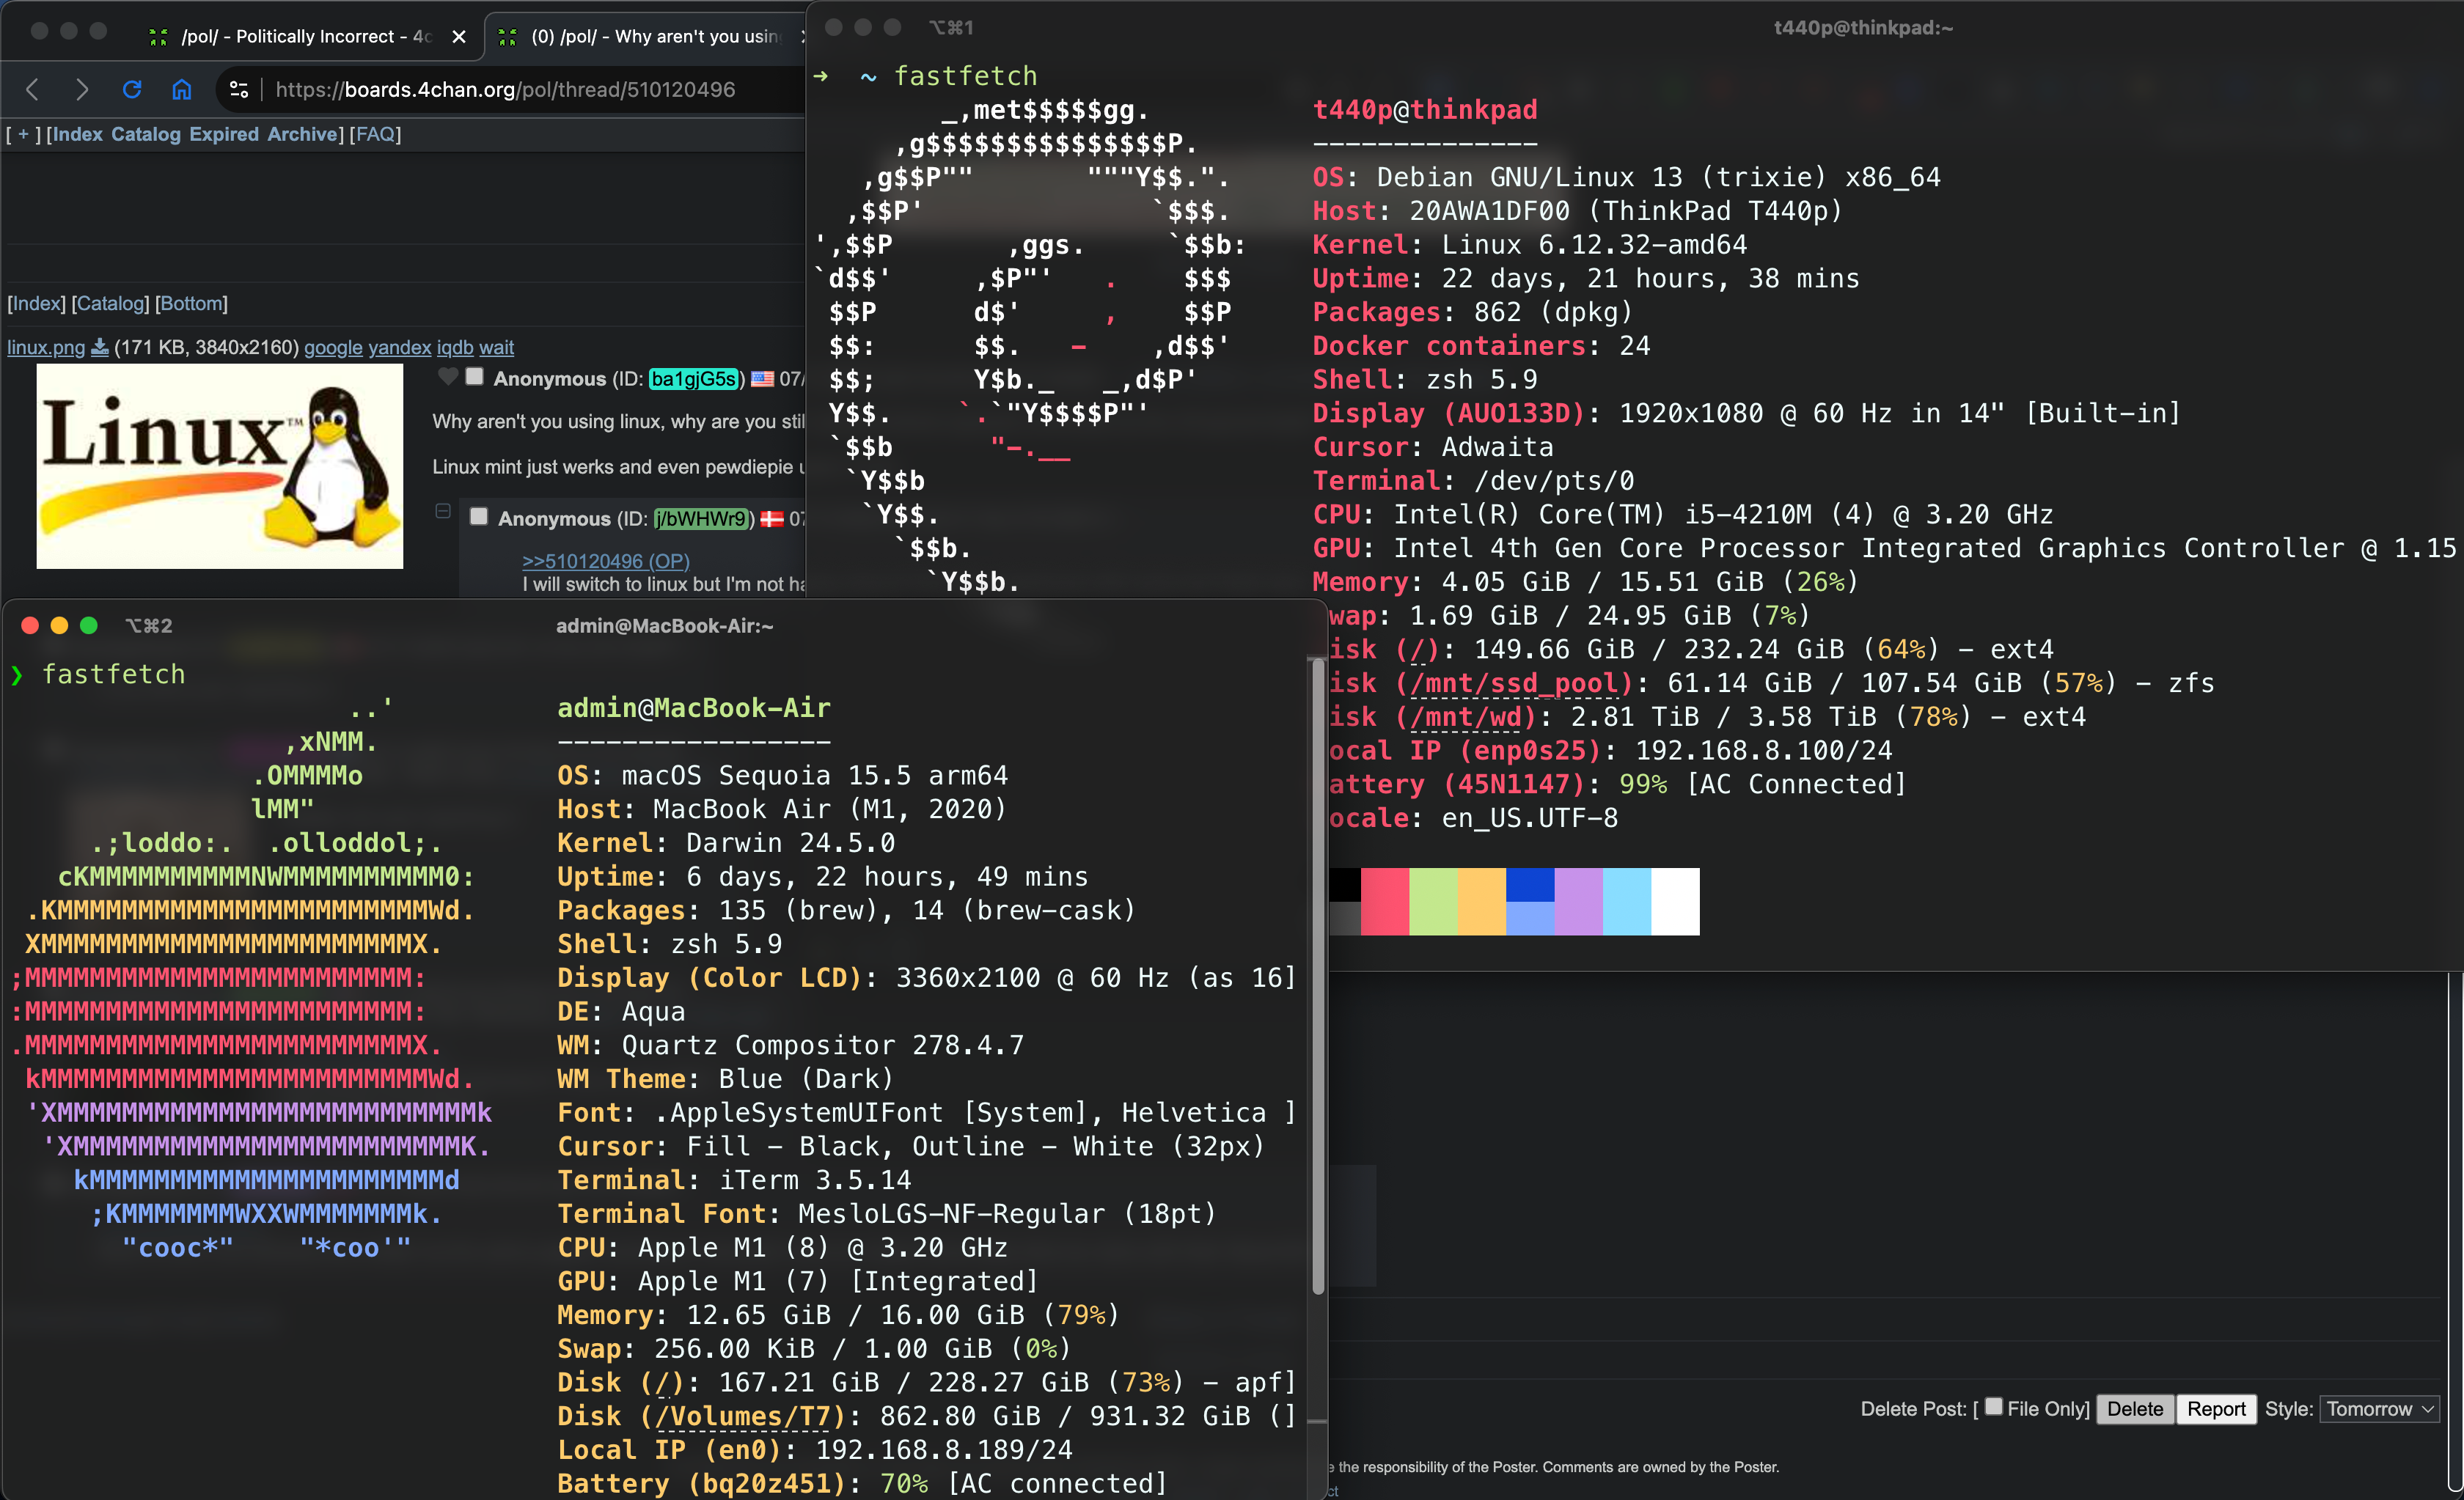Search the image with iqdb
The width and height of the screenshot is (2464, 1500).
click(x=455, y=347)
